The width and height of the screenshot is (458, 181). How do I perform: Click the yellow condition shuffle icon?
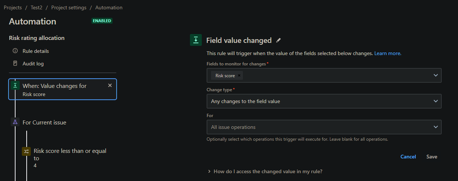(x=26, y=151)
